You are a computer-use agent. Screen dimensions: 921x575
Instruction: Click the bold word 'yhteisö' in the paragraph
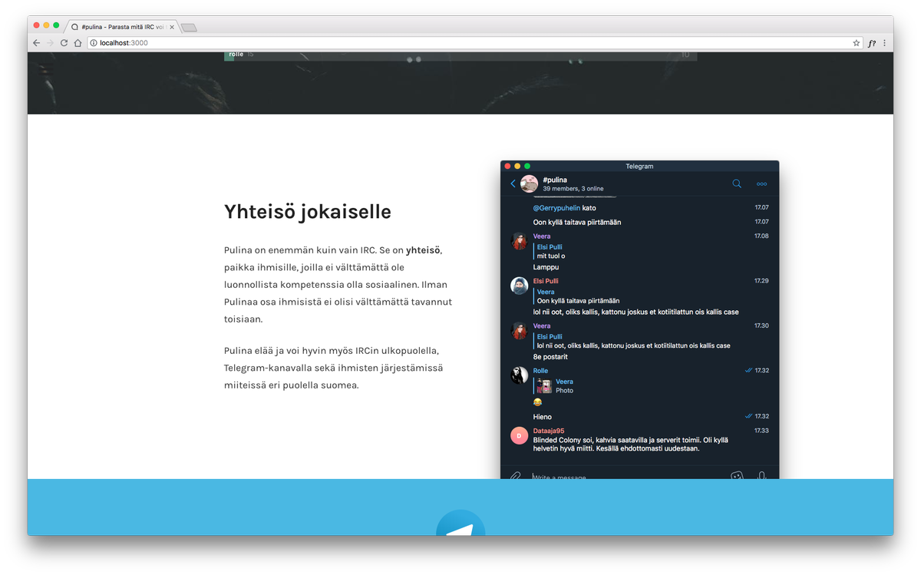pos(424,250)
